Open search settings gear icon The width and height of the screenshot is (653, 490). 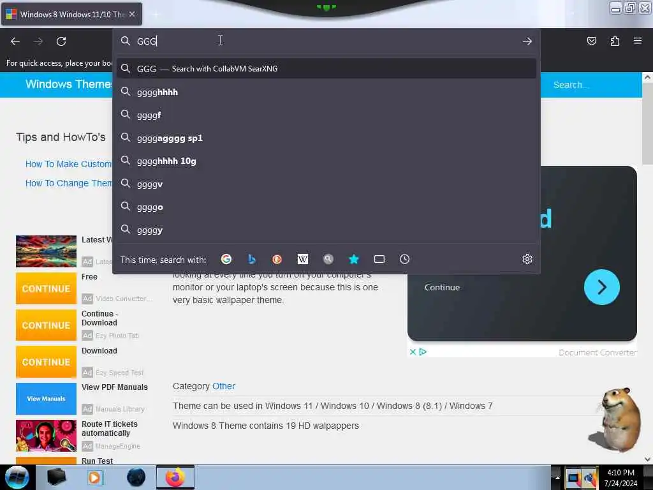pos(527,259)
